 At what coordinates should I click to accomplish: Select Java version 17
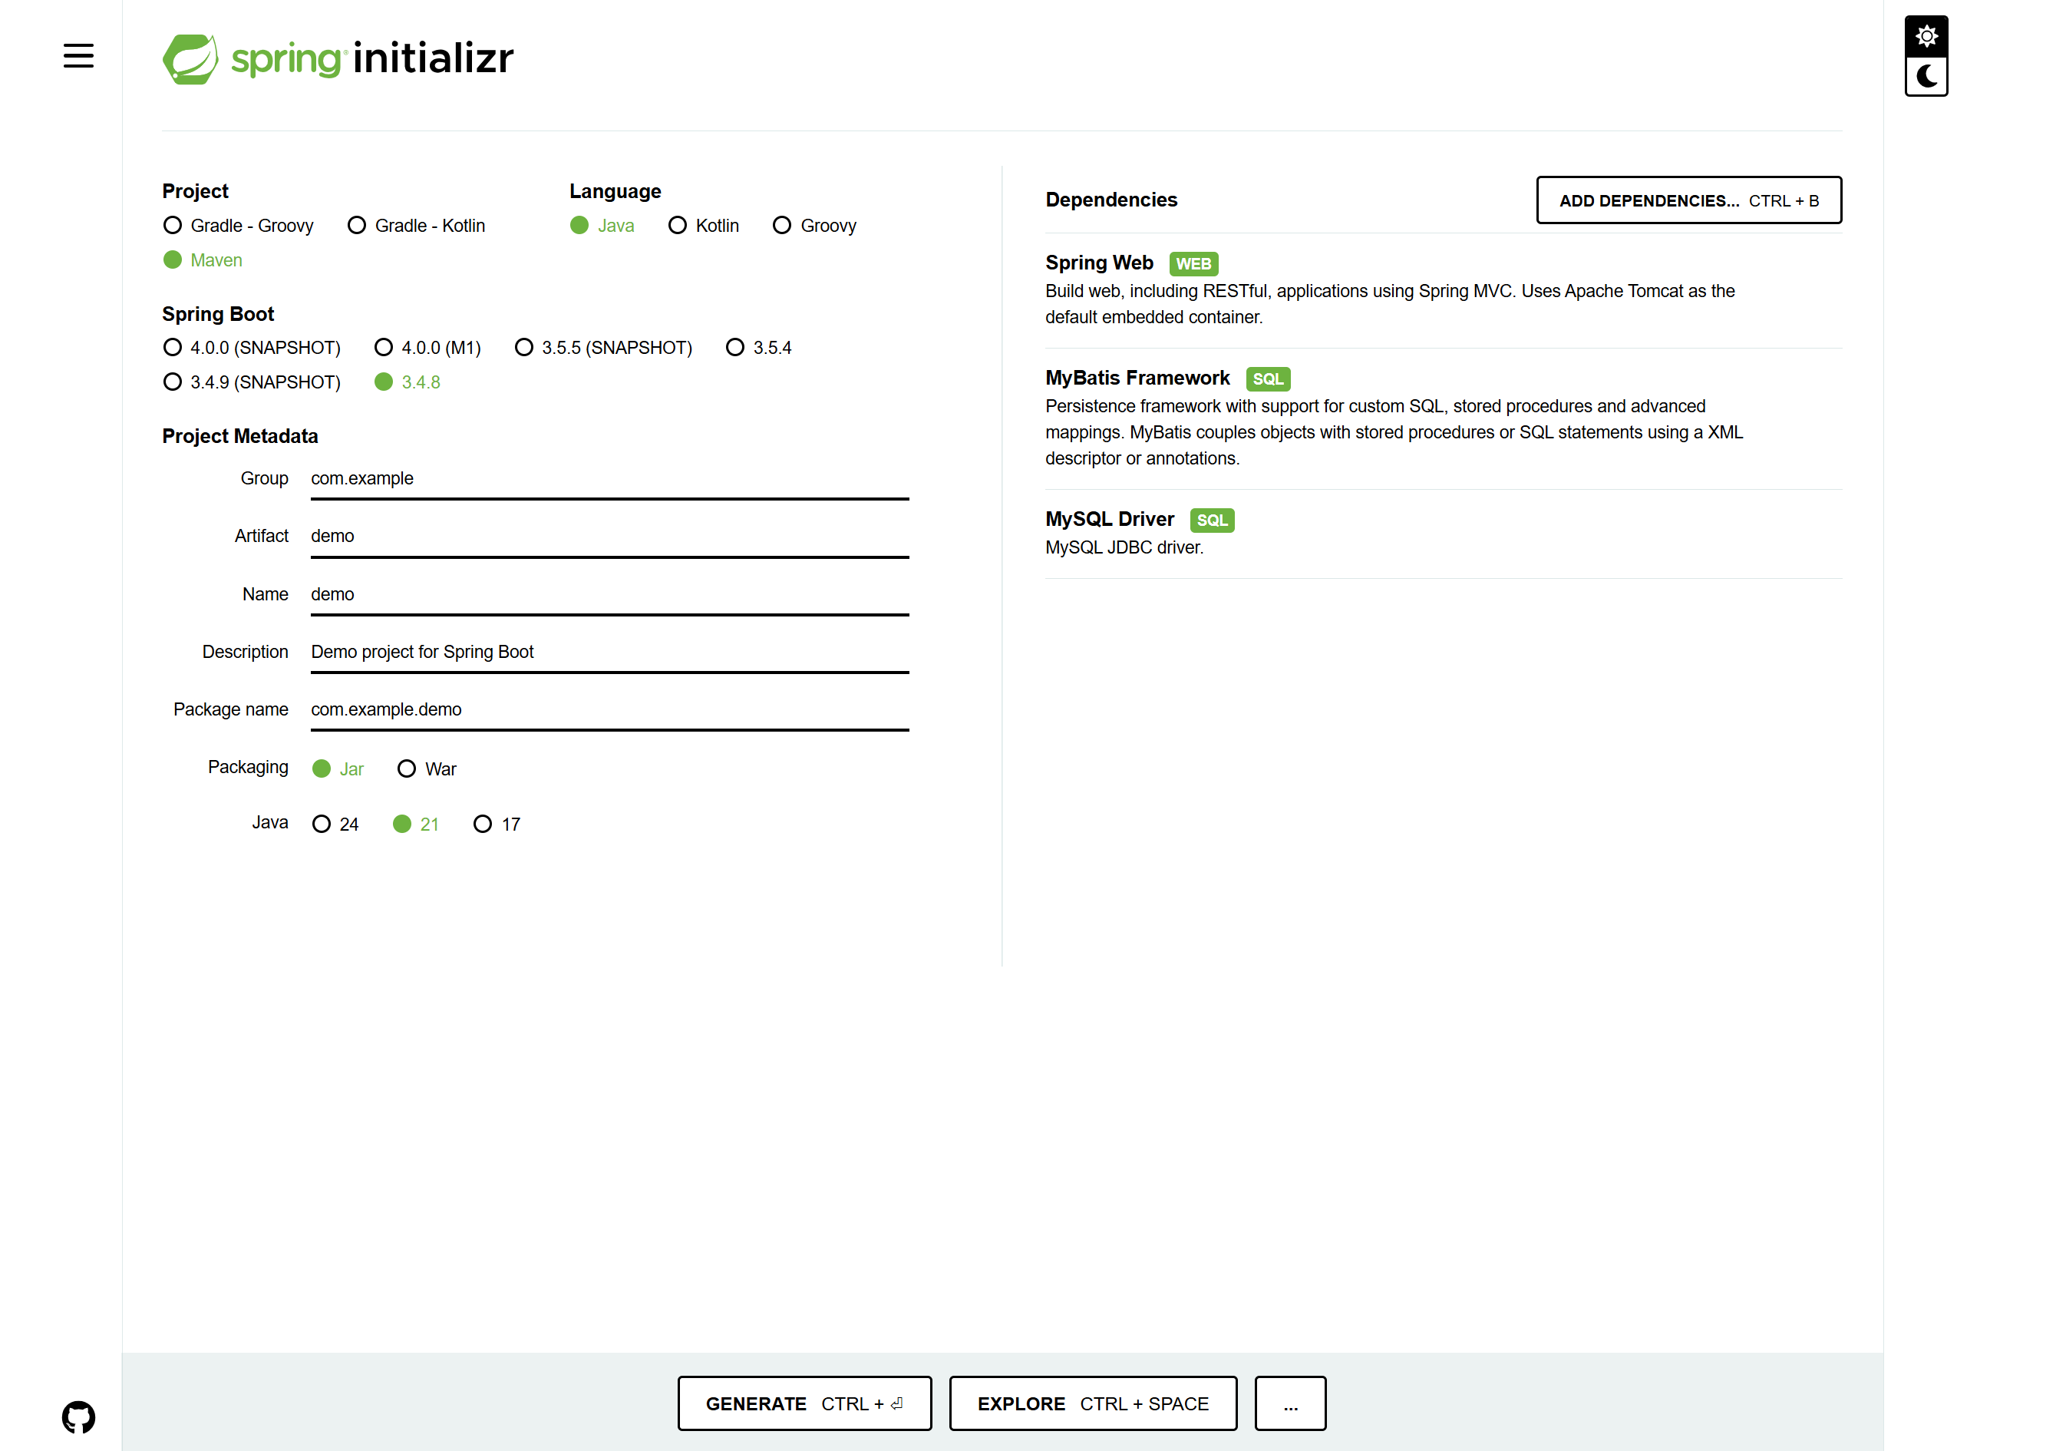click(x=497, y=824)
